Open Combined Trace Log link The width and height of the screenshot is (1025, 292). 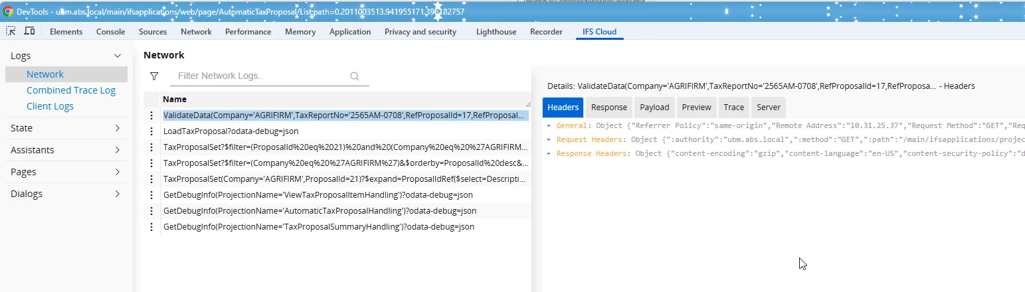point(71,90)
